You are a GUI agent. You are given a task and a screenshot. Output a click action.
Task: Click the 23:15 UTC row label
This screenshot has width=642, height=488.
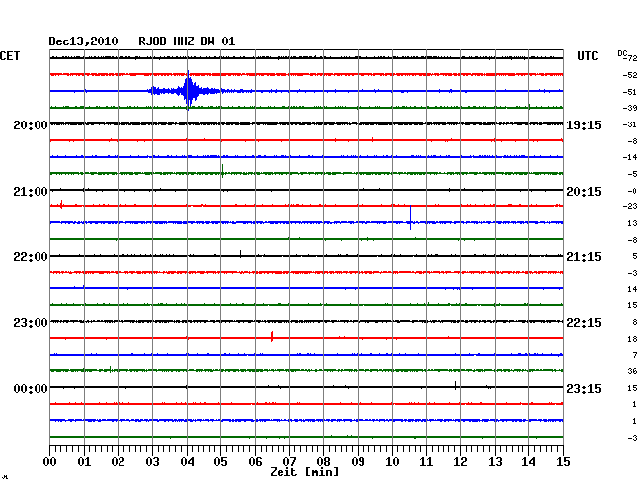point(584,388)
